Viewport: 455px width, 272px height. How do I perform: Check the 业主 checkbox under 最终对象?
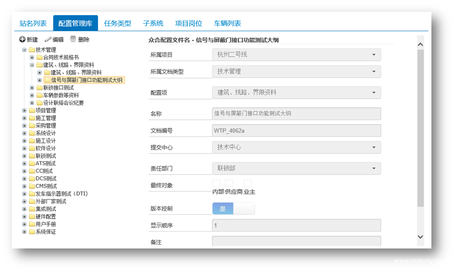(x=248, y=183)
